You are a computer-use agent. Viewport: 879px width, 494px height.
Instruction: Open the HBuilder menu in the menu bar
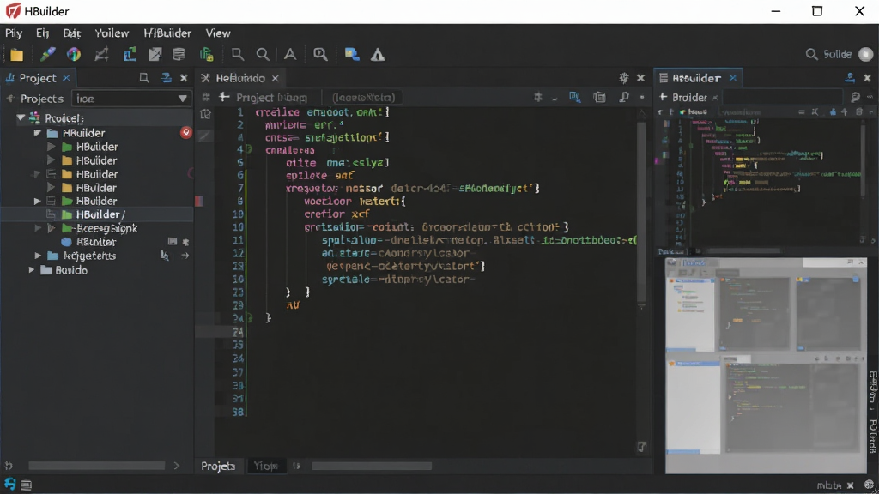click(x=167, y=33)
